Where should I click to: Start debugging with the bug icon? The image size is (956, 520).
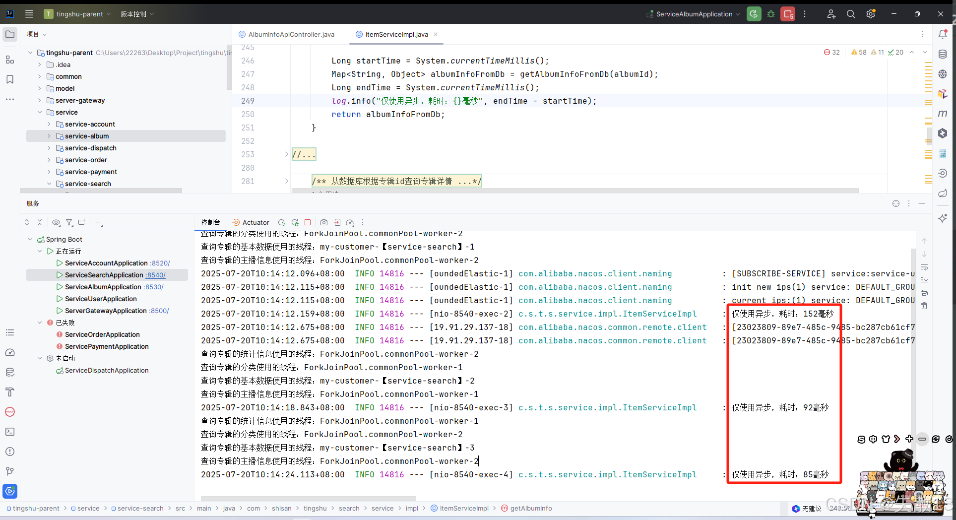(x=771, y=14)
